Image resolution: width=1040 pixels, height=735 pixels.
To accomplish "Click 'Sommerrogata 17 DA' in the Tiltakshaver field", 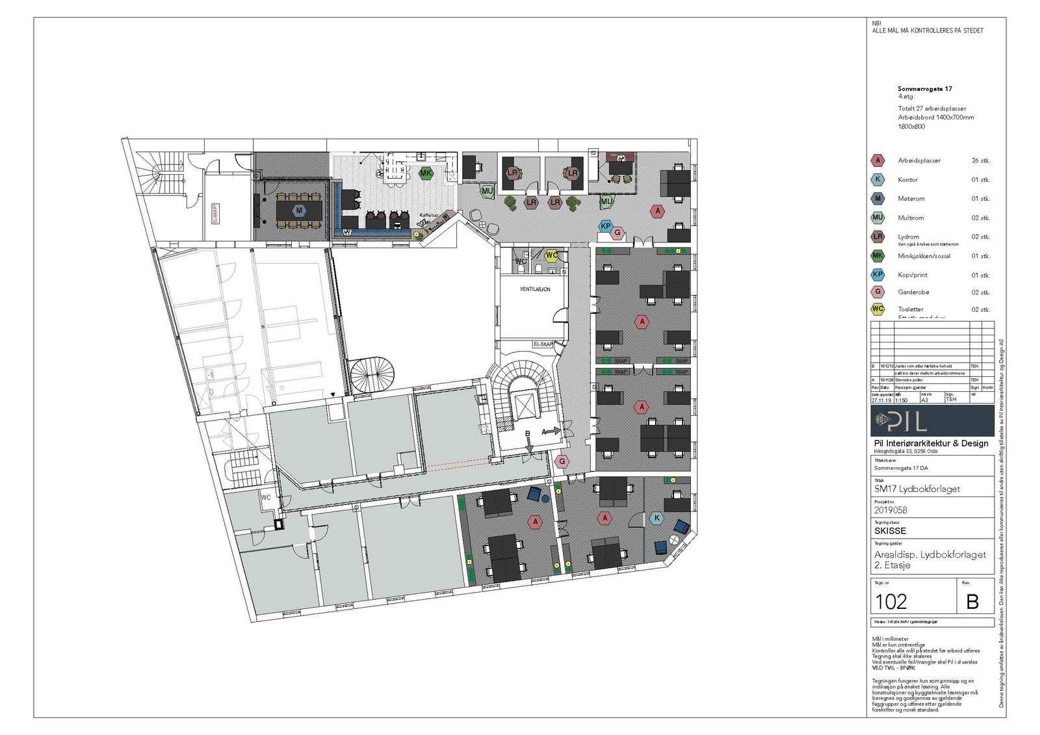I will [901, 468].
